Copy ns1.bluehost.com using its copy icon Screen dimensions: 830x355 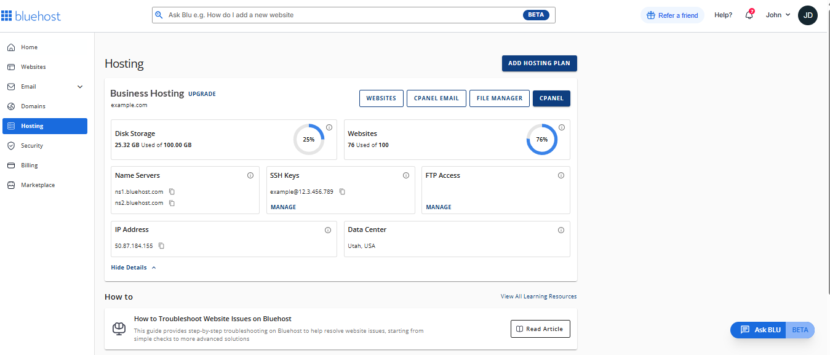click(x=172, y=191)
